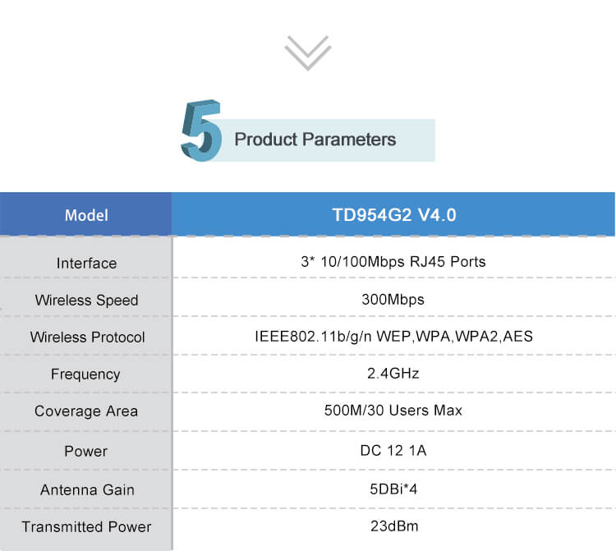Click the Wireless Protocol row label
Screen dimensions: 616x551
pos(87,337)
